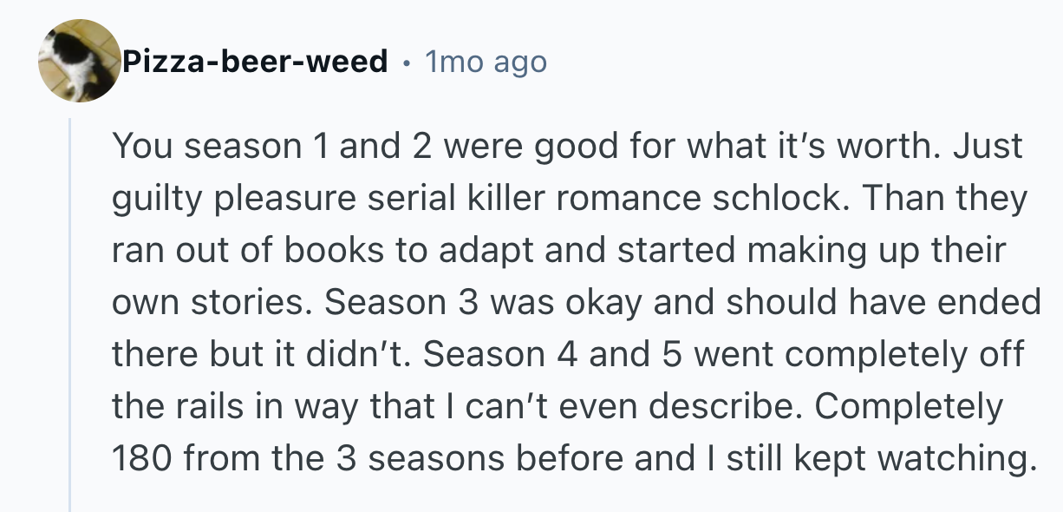Open Pizza-beer-weed's profile via username
Image resolution: width=1063 pixels, height=512 pixels.
255,62
